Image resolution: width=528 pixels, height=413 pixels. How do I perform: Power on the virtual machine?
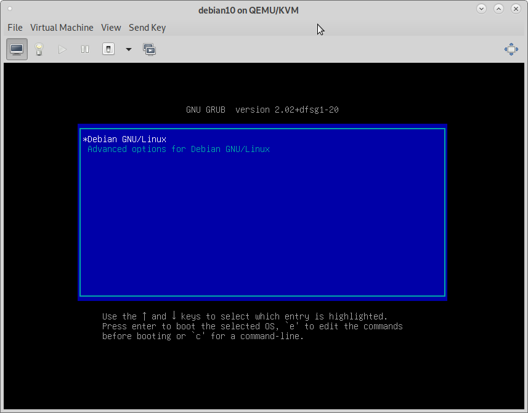[x=62, y=49]
